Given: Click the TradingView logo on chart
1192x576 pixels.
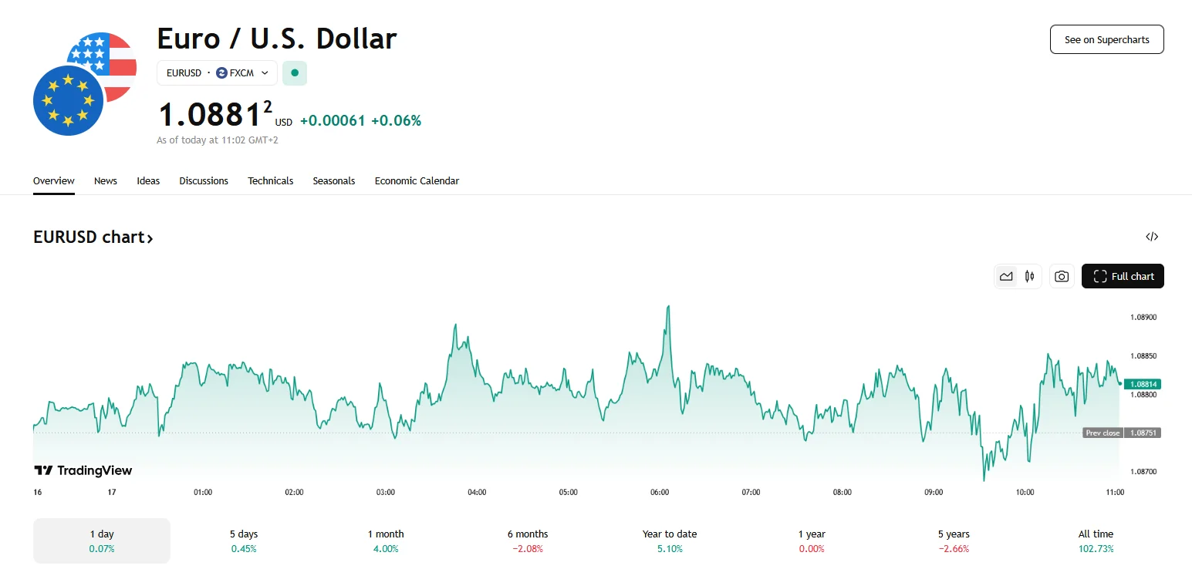Looking at the screenshot, I should 83,470.
